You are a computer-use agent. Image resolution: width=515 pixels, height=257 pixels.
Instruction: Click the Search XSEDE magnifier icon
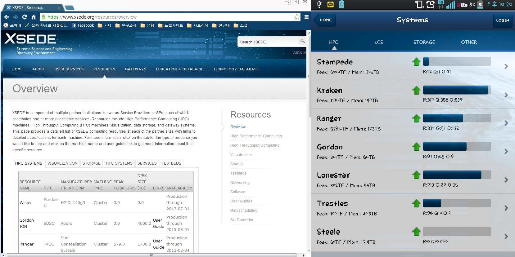click(x=302, y=41)
